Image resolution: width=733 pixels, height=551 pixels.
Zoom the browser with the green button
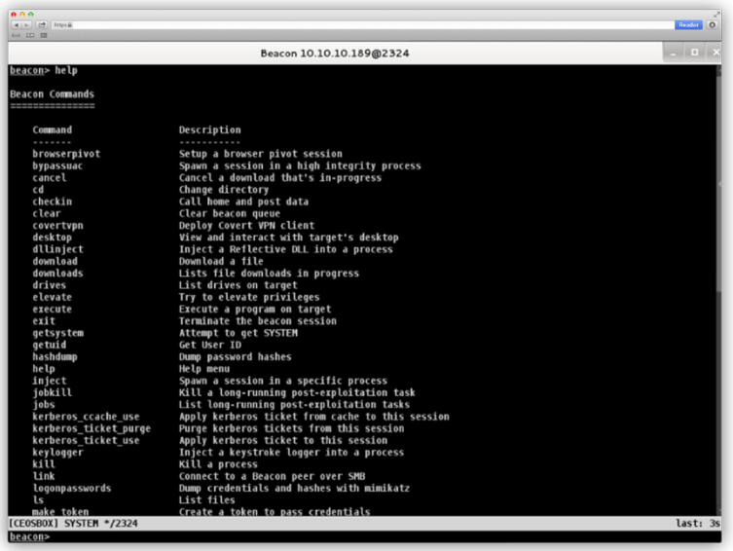[x=31, y=15]
